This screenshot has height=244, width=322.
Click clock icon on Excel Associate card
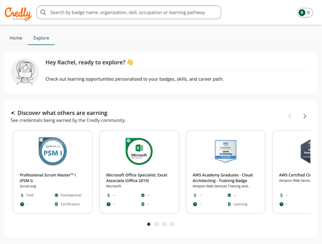pos(108,204)
